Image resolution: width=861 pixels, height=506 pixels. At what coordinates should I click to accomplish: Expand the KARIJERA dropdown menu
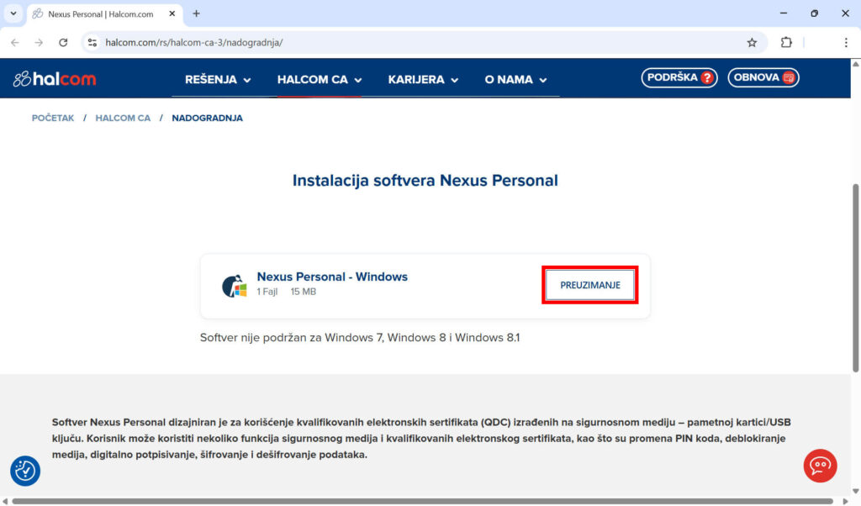point(423,80)
